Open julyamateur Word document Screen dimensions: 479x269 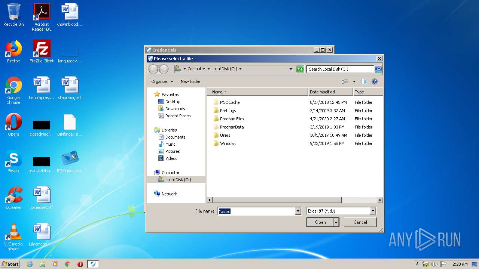(x=42, y=235)
